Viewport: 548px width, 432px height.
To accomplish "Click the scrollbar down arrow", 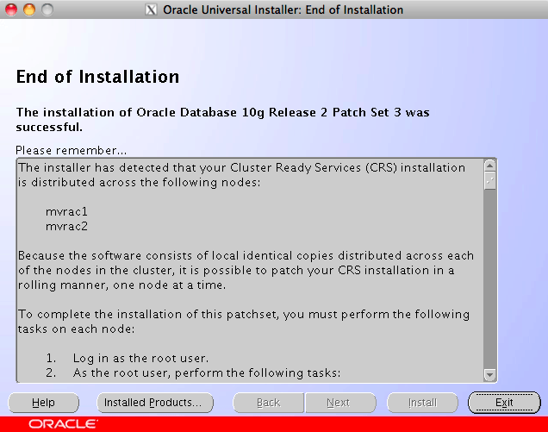I will (x=489, y=375).
